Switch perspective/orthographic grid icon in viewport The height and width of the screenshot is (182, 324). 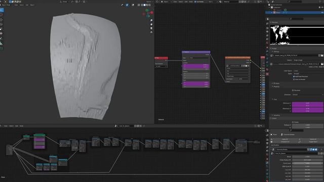click(151, 32)
